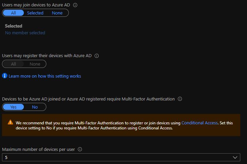Click the warning message recommending Multi-Factor Authentication

[121, 125]
